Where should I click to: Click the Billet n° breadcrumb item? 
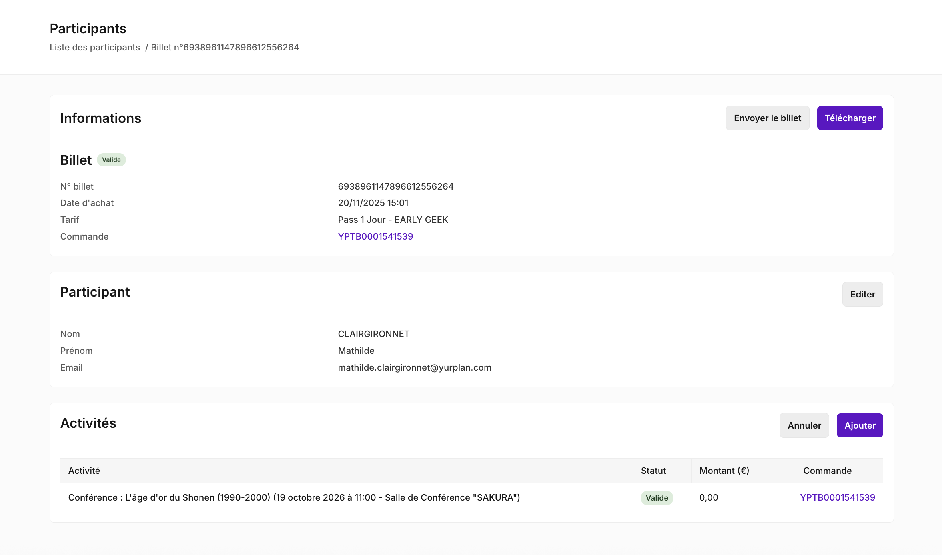coord(225,47)
